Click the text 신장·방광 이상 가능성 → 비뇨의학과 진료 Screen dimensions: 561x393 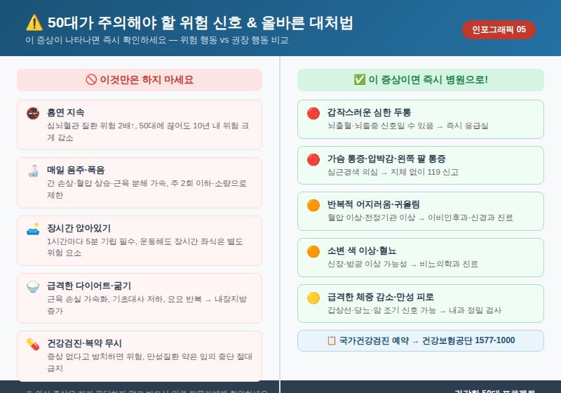coord(403,264)
